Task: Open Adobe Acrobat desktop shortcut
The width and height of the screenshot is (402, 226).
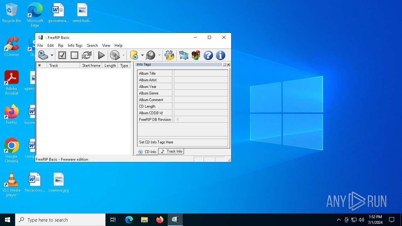Action: click(x=12, y=83)
